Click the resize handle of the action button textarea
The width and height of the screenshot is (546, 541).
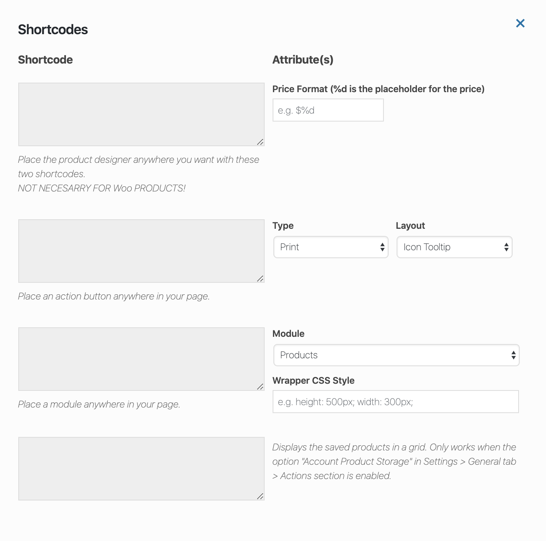[261, 278]
